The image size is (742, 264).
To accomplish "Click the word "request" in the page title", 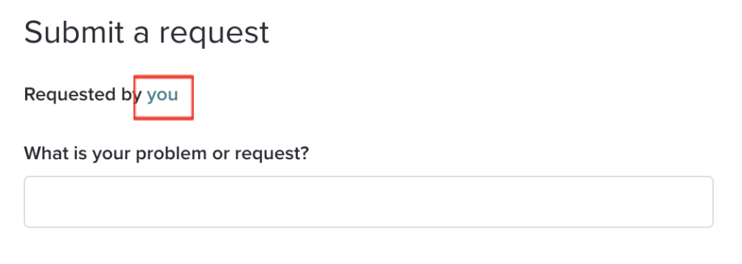I will click(x=214, y=34).
